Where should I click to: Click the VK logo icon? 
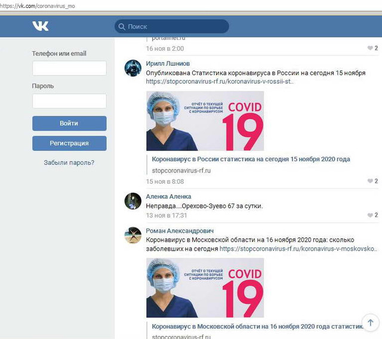point(41,26)
